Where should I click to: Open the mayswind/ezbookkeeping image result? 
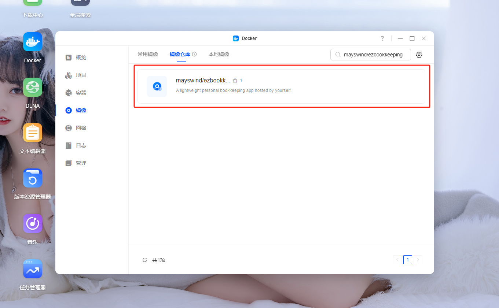[281, 86]
